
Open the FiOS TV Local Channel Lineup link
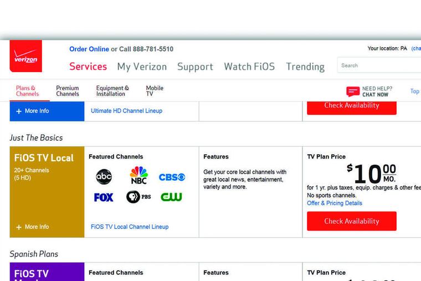(x=130, y=227)
